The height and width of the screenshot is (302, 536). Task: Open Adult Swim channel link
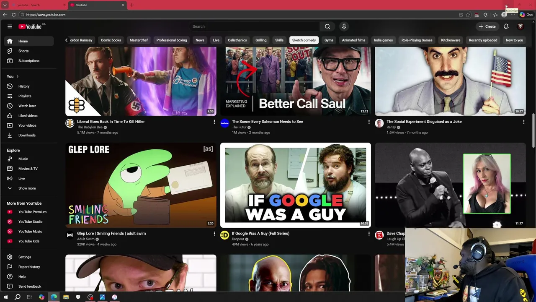[86, 239]
